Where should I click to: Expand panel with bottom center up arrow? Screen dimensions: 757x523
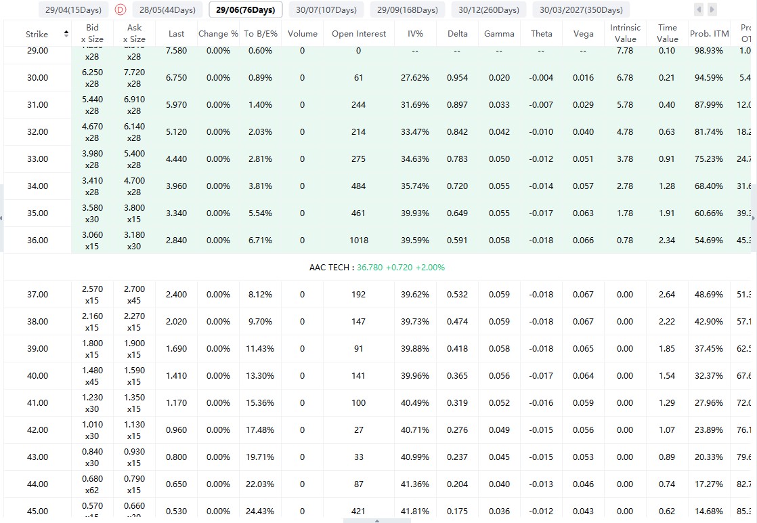pyautogui.click(x=377, y=520)
